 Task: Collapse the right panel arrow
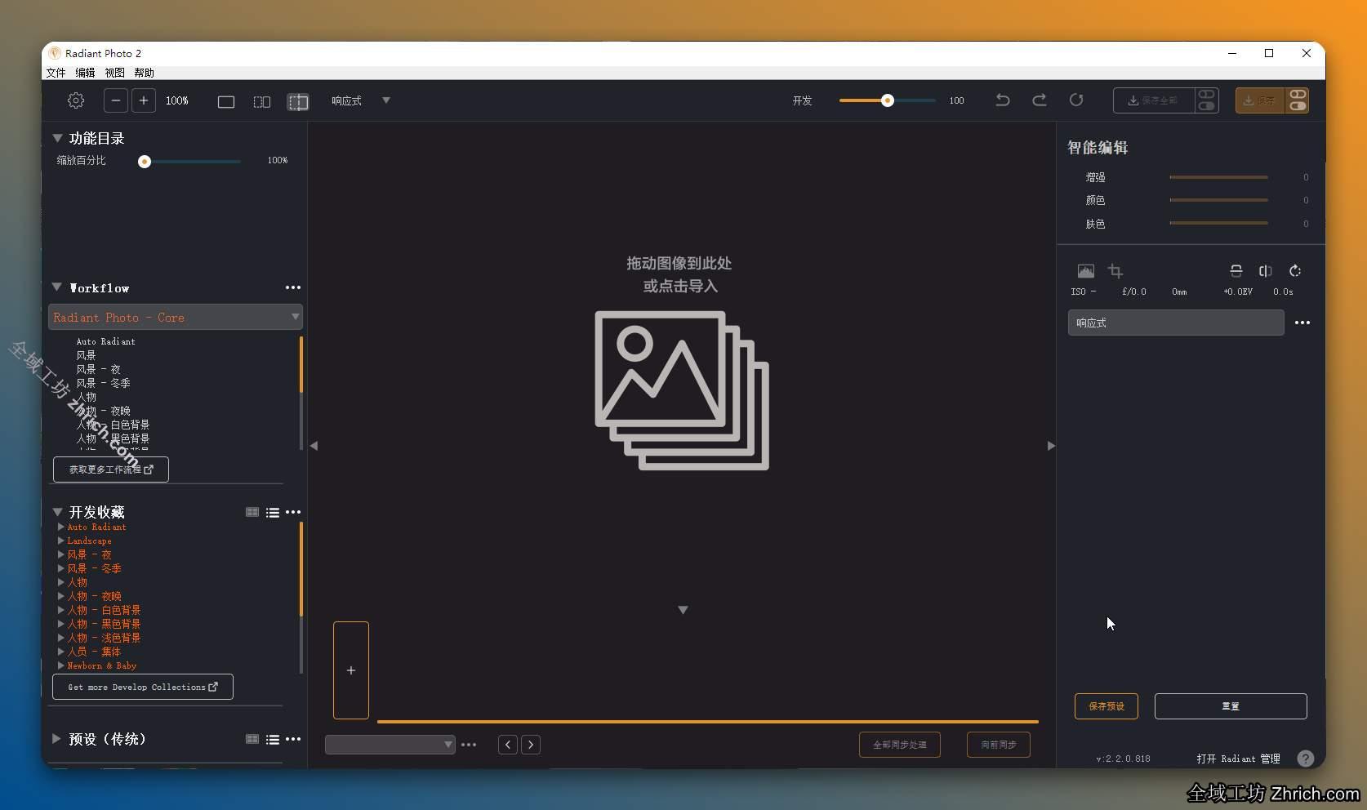(1051, 446)
